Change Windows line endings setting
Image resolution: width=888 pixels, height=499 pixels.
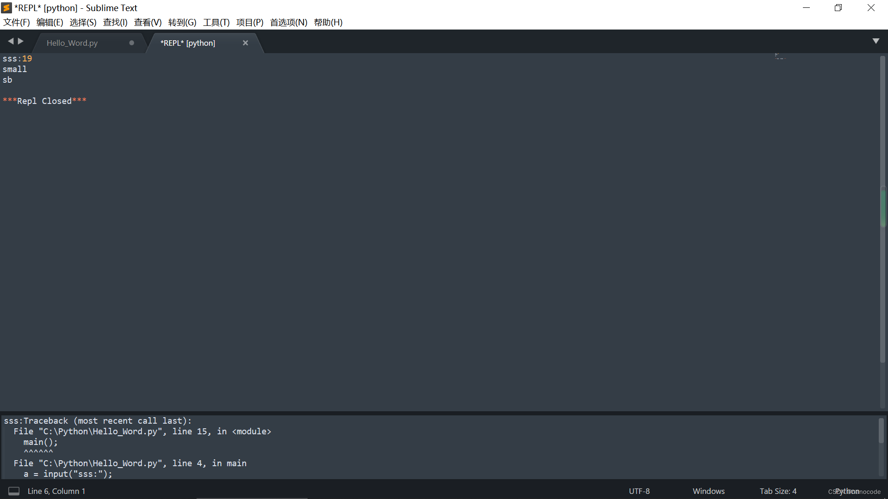709,491
